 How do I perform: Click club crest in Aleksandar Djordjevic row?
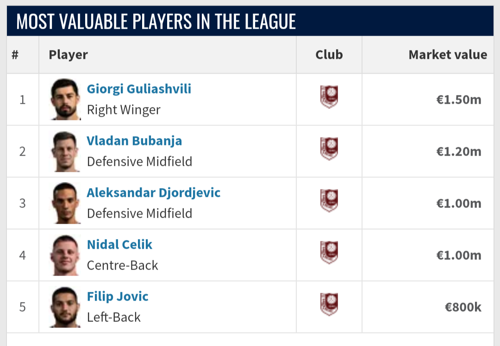(x=329, y=201)
